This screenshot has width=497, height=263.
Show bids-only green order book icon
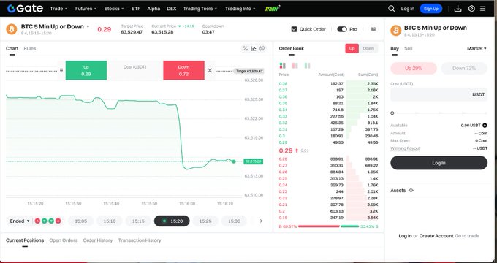point(307,66)
